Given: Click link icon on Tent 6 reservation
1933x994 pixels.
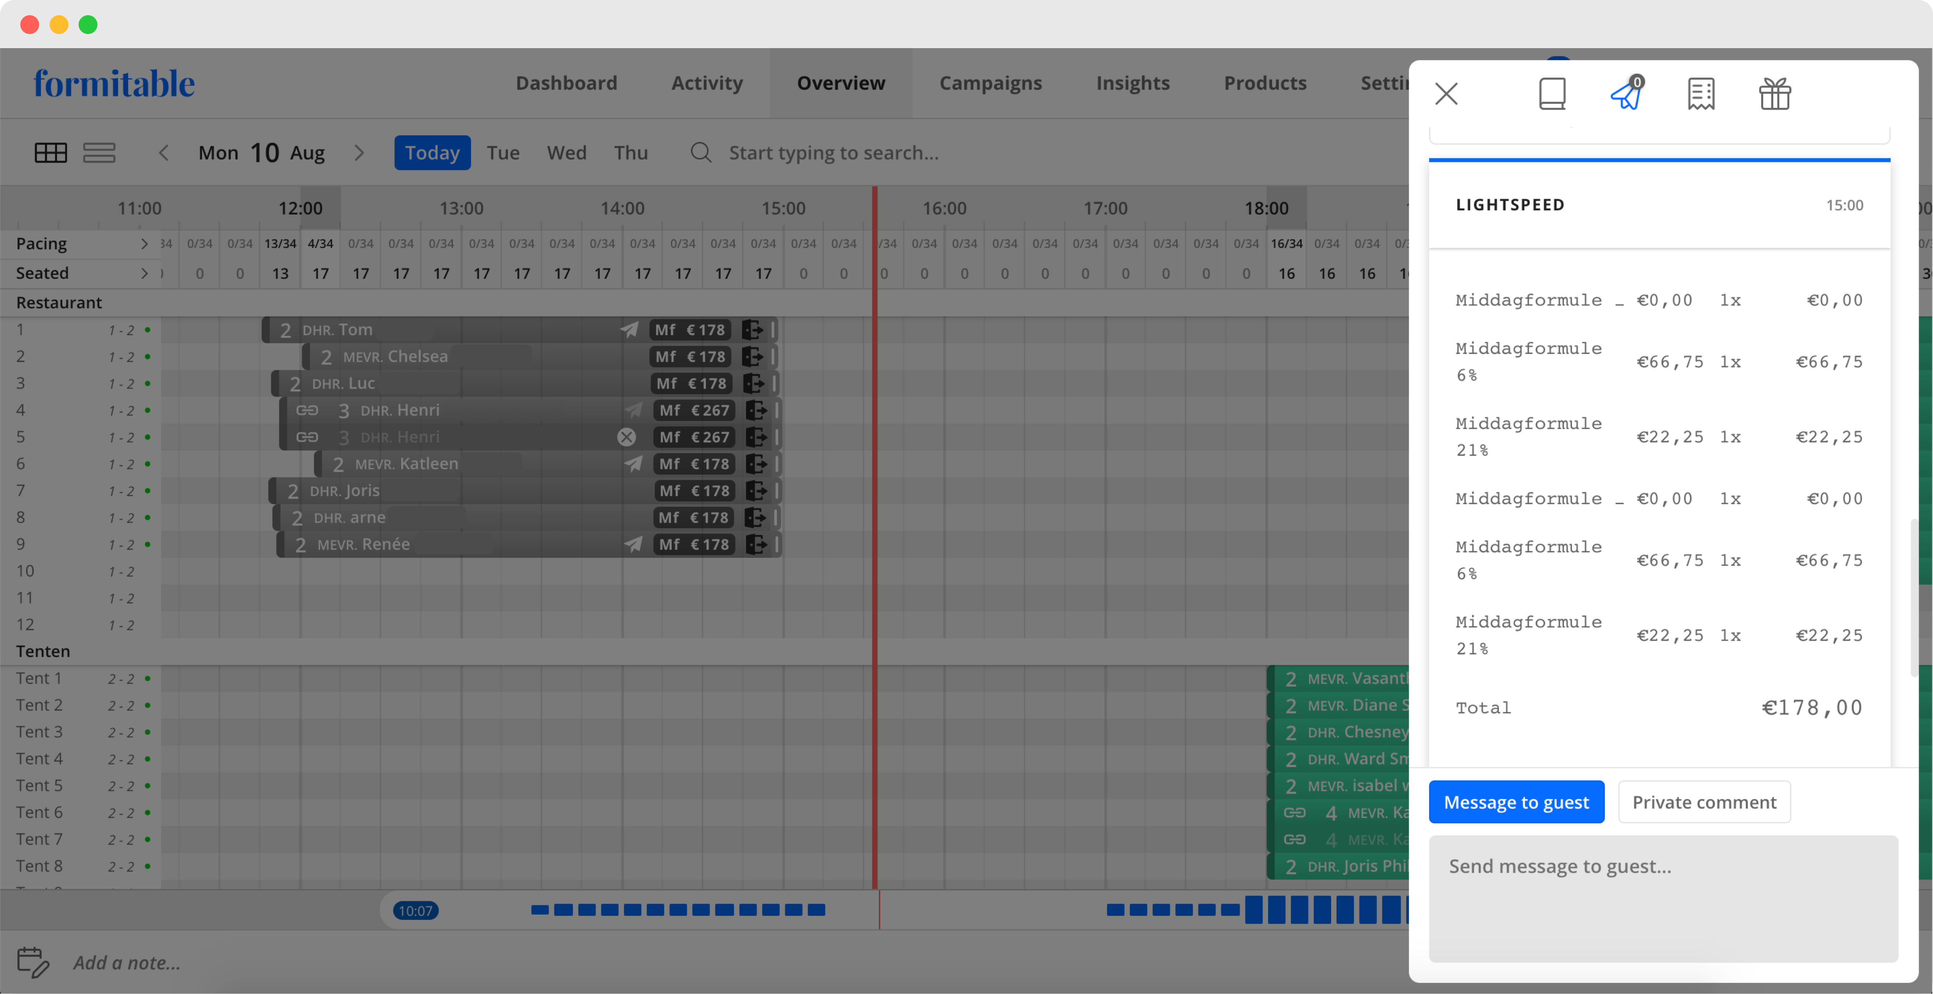Looking at the screenshot, I should click(x=1295, y=812).
